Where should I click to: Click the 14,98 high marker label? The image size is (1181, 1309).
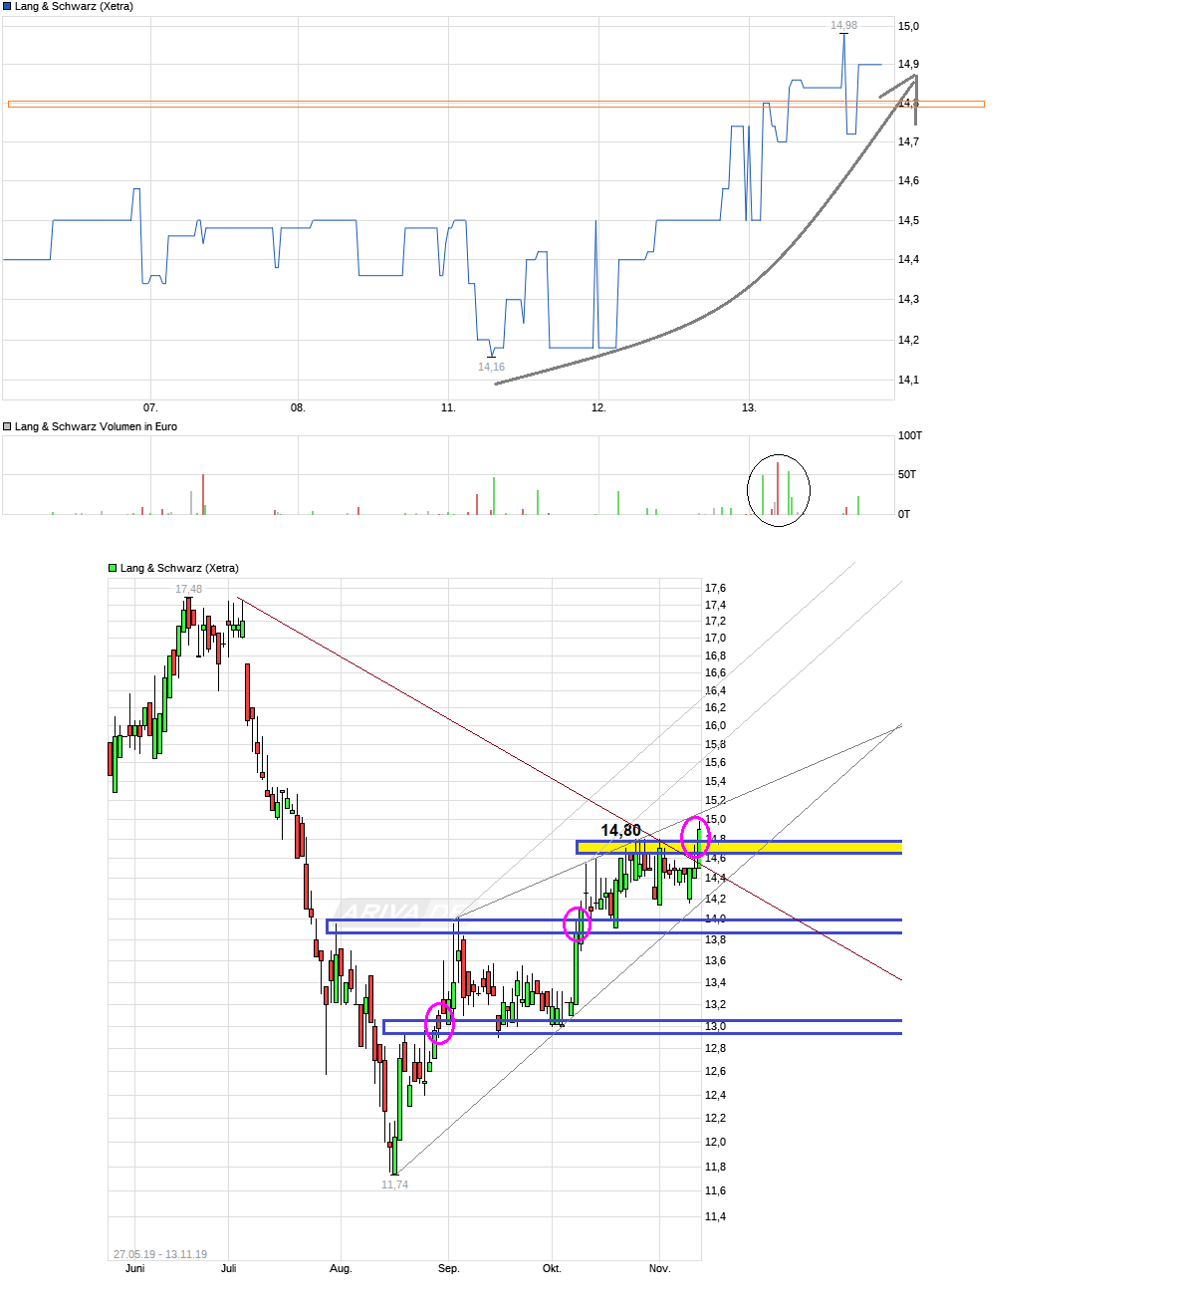tap(843, 25)
